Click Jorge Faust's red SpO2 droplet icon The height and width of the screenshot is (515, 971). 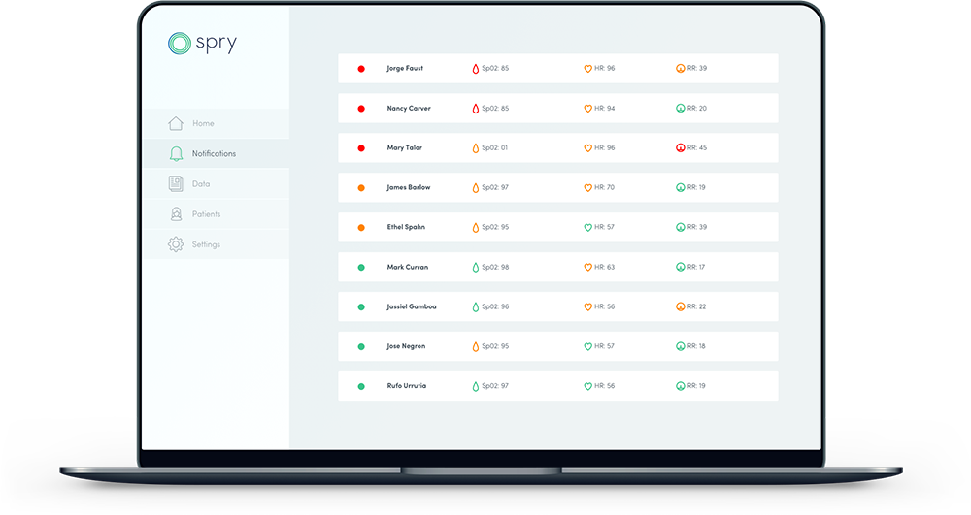coord(476,69)
